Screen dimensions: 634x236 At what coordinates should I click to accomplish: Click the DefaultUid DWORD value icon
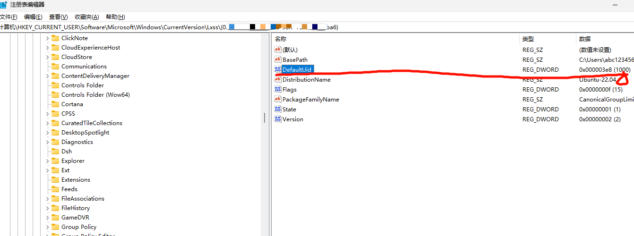click(x=278, y=69)
